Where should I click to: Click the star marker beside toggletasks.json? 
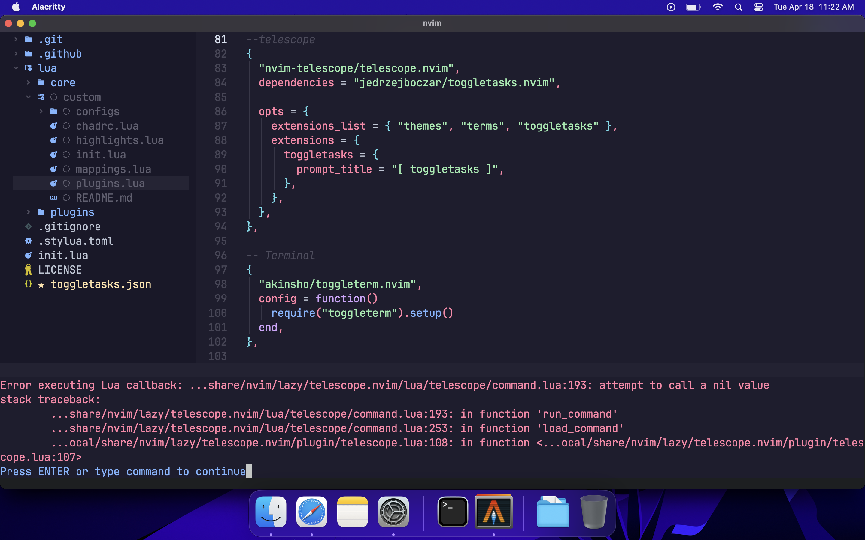point(42,284)
